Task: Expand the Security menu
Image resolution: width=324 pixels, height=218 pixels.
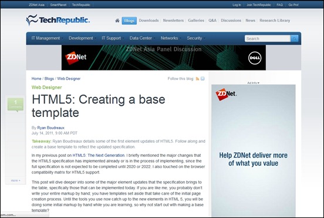Action: coord(195,38)
